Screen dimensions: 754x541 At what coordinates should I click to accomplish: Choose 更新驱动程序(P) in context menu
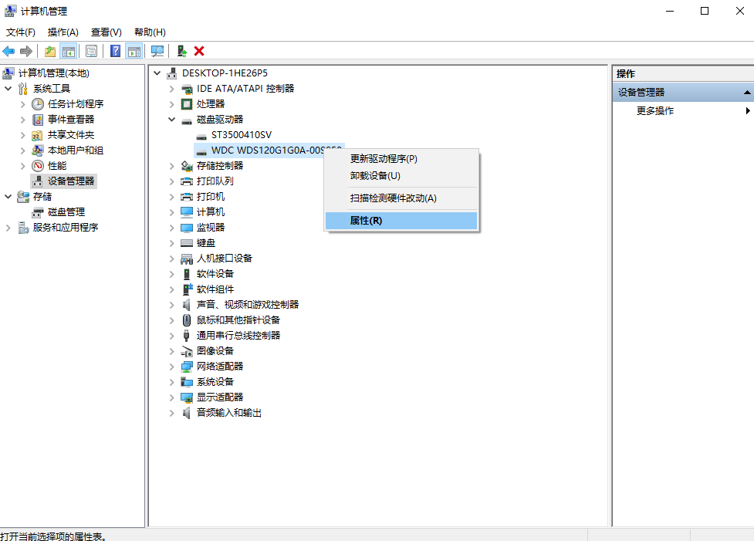383,159
